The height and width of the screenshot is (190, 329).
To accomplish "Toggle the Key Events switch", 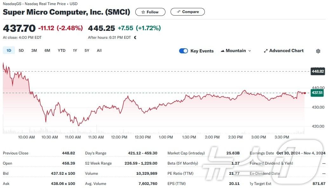I will click(x=184, y=51).
